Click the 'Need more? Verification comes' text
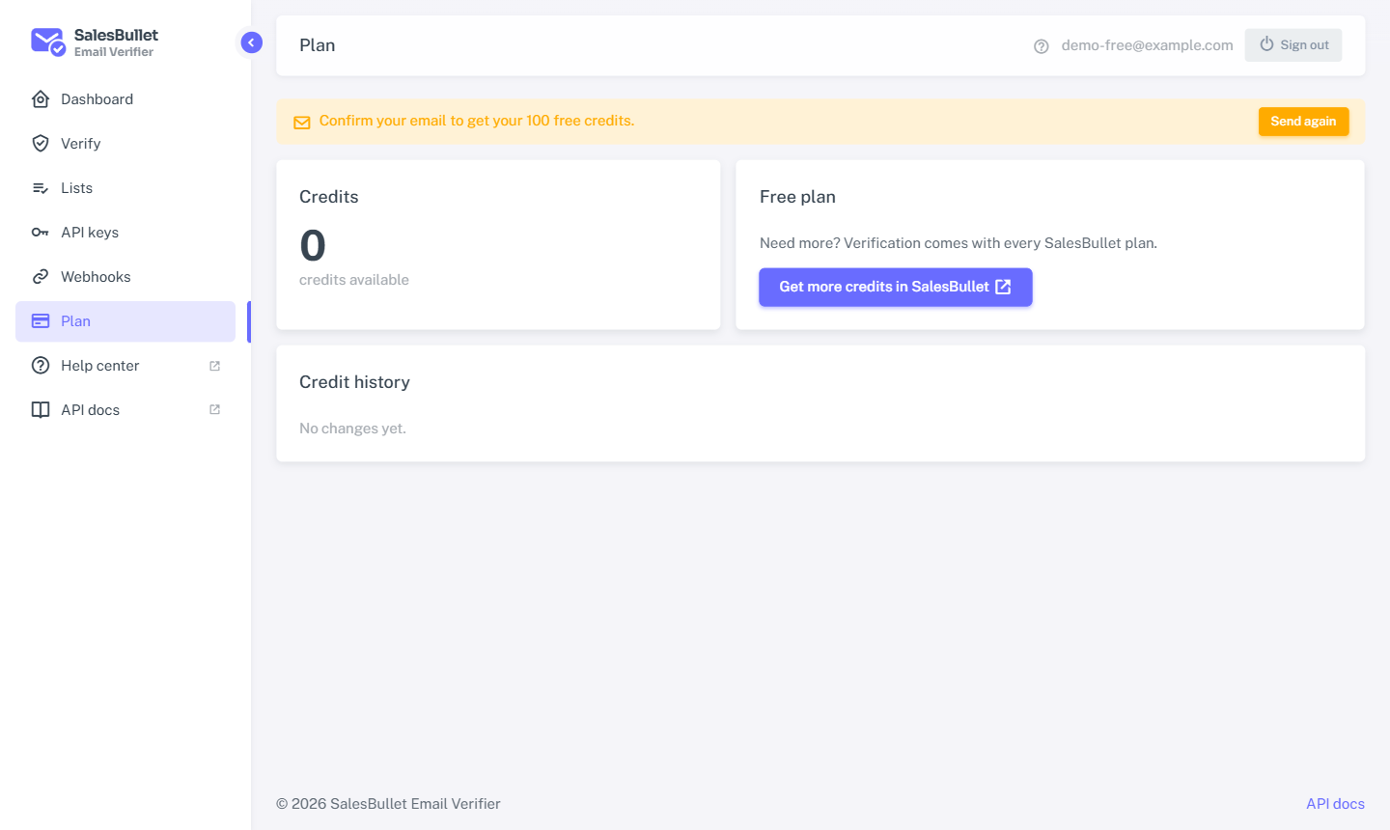Viewport: 1390px width, 830px height. [959, 243]
